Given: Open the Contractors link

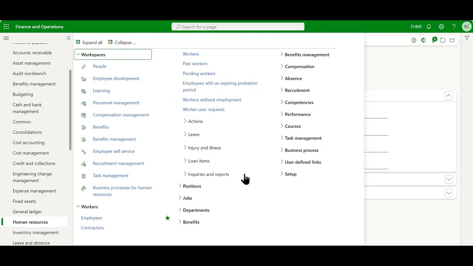Looking at the screenshot, I should pyautogui.click(x=92, y=228).
